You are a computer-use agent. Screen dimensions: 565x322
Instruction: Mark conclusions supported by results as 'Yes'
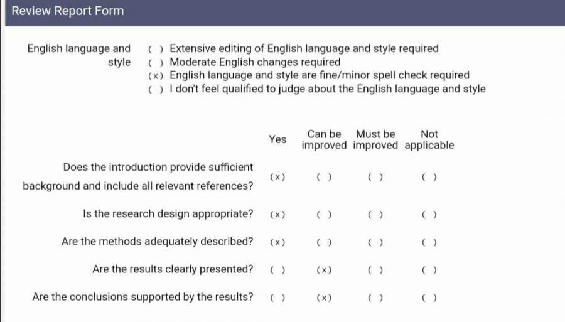277,298
